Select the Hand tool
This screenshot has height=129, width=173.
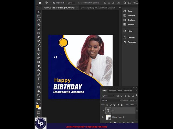tap(39, 91)
